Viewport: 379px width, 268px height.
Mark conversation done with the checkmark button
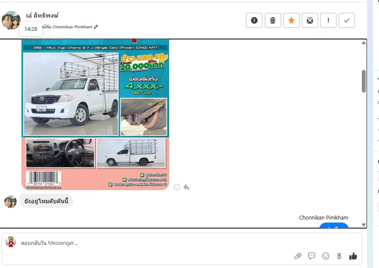pos(347,21)
